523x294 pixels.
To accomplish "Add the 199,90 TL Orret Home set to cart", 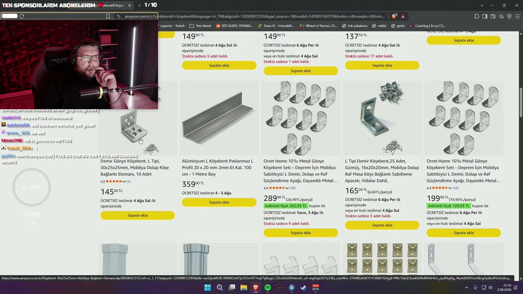I will click(x=464, y=233).
